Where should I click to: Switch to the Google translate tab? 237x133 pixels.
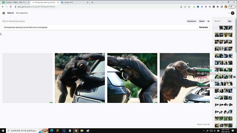tap(74, 2)
